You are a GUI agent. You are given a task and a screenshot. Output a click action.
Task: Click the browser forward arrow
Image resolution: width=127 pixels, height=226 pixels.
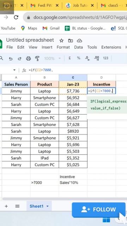[x=6, y=17]
